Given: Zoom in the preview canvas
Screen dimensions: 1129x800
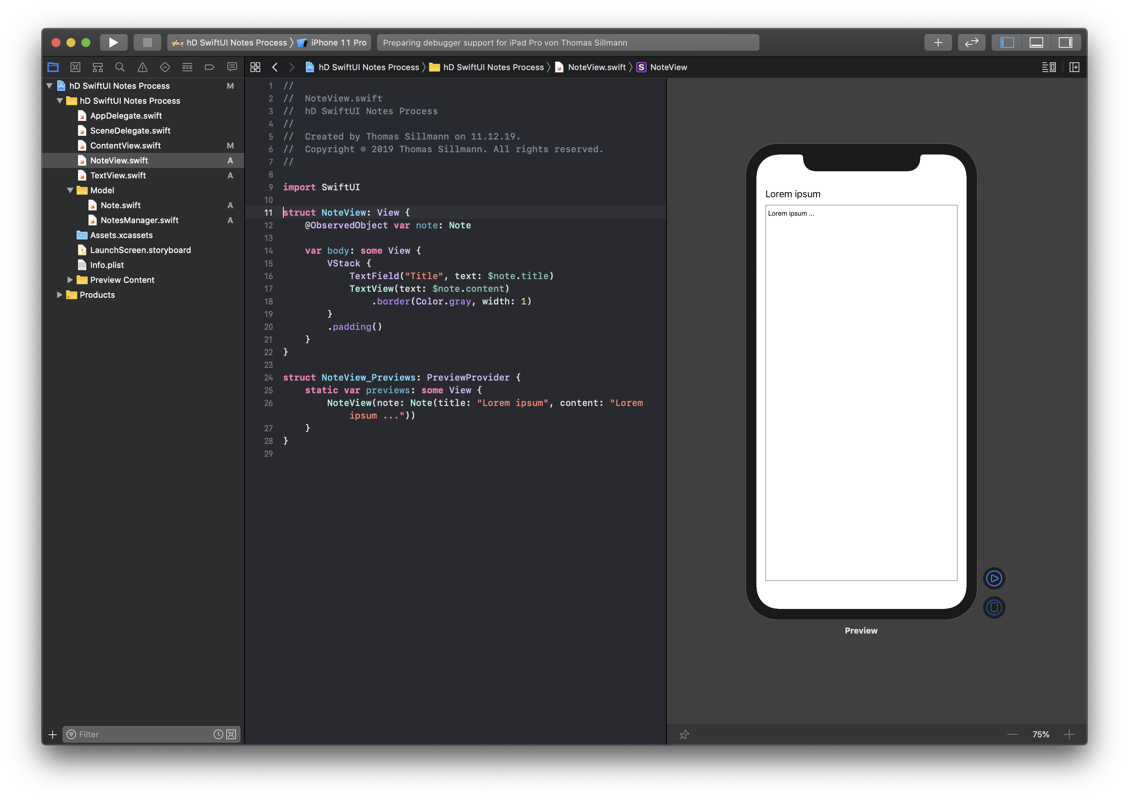Looking at the screenshot, I should pos(1069,734).
